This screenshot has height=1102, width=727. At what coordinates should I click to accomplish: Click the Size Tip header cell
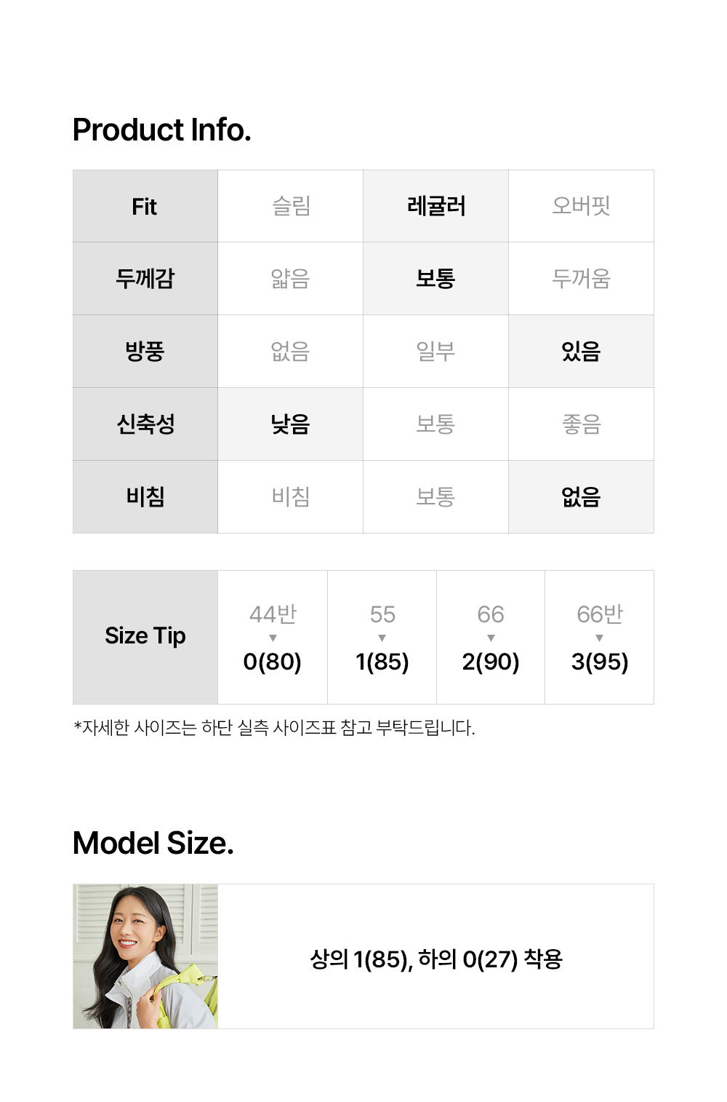(x=145, y=636)
